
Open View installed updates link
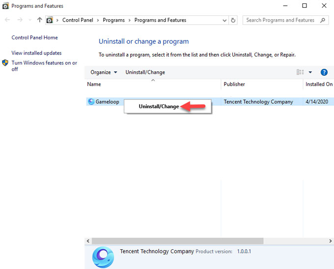point(36,53)
